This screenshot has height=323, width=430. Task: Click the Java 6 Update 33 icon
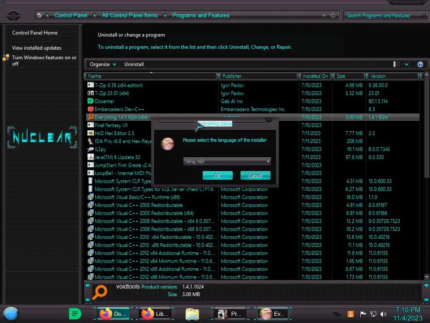click(91, 157)
